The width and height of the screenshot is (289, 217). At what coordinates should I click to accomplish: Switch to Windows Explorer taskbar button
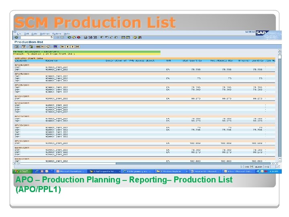[x=171, y=171]
